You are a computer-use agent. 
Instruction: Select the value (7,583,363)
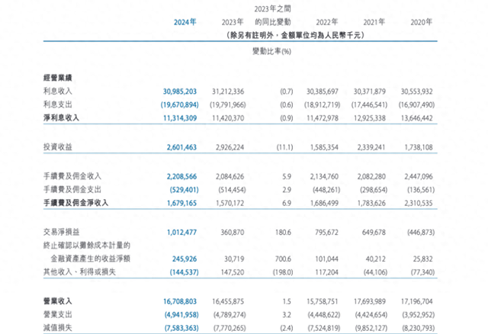tap(181, 328)
